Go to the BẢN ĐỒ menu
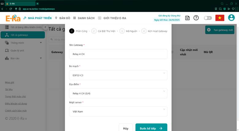This screenshot has width=239, height=131. click(63, 18)
